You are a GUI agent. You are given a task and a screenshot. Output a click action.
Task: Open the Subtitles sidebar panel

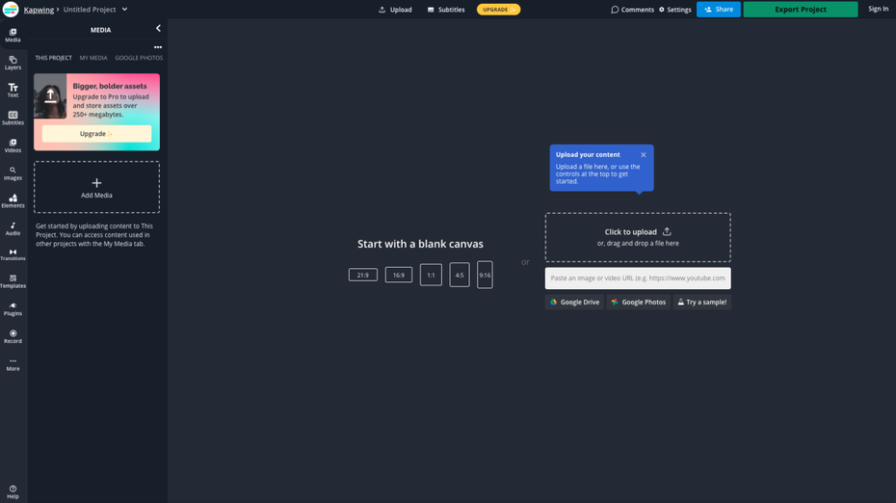pos(13,118)
